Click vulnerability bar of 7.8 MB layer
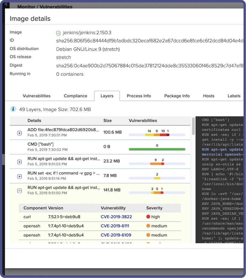The width and height of the screenshot is (246, 278). [x=157, y=178]
